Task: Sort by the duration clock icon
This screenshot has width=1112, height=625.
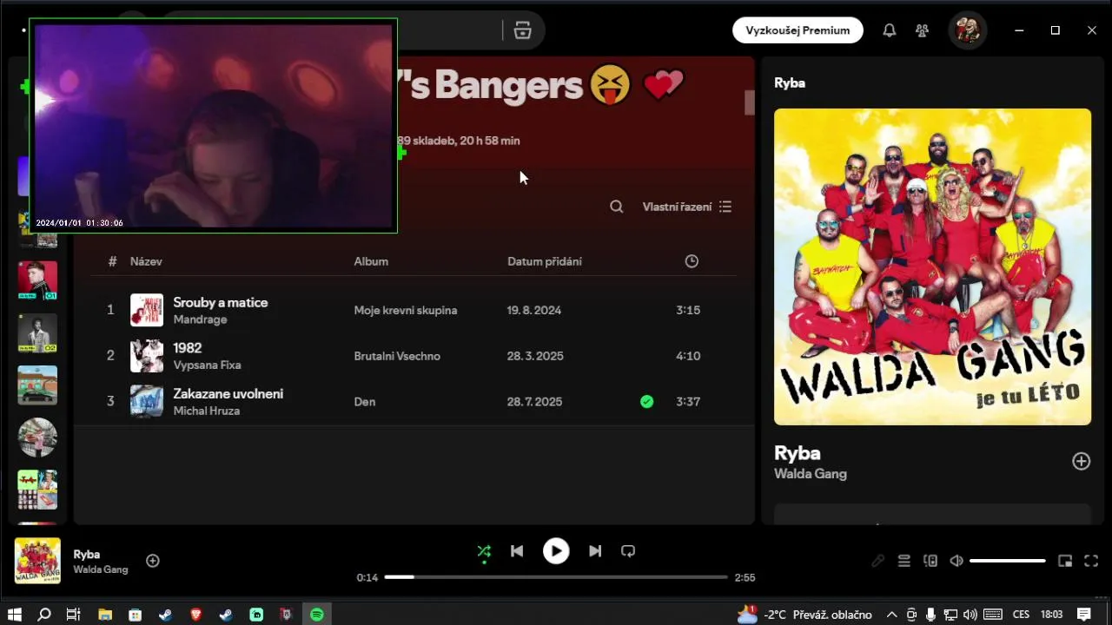Action: 692,261
